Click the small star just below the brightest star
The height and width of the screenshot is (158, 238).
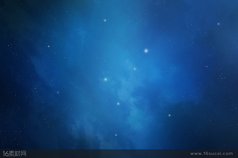[x=135, y=69]
